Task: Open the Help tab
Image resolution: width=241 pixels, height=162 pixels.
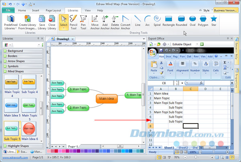Action: tap(100, 10)
